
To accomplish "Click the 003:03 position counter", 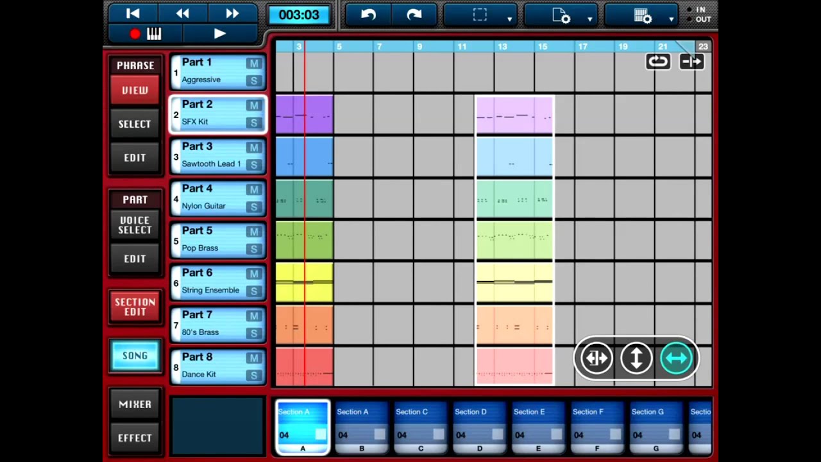I will point(299,15).
